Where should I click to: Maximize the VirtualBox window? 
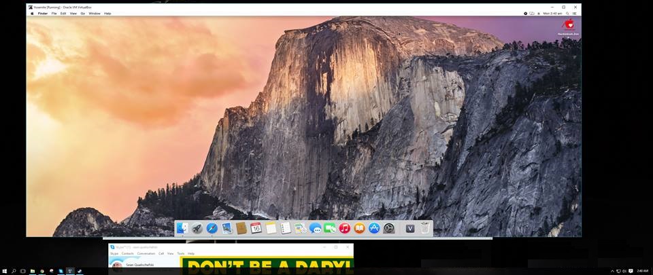(x=563, y=7)
